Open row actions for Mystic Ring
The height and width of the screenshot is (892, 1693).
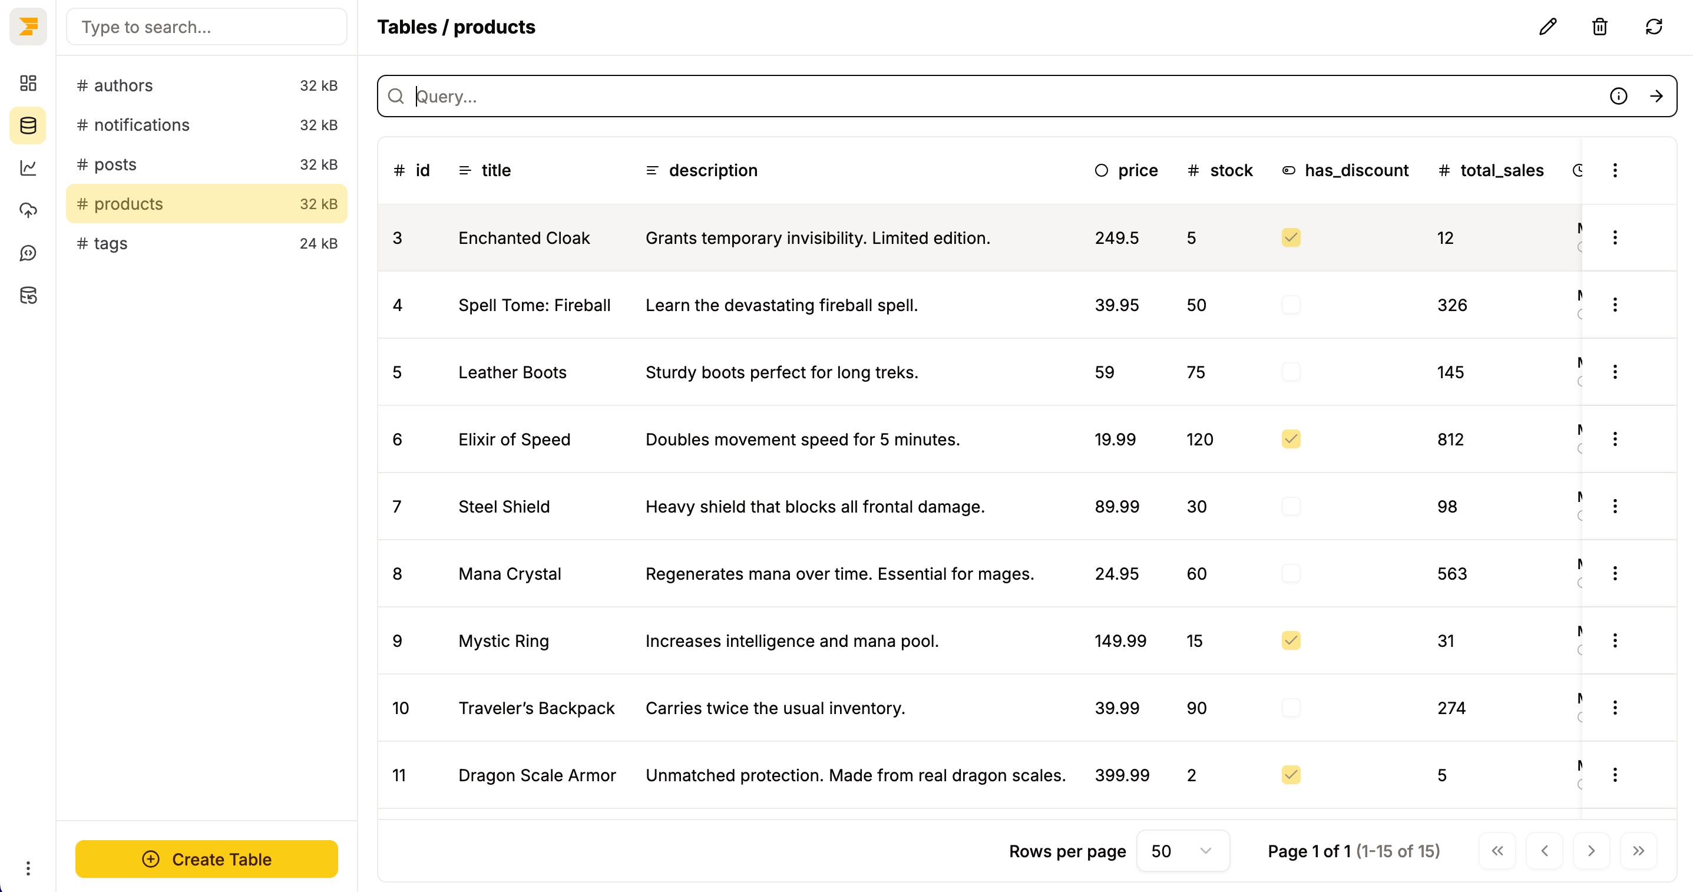click(x=1615, y=640)
